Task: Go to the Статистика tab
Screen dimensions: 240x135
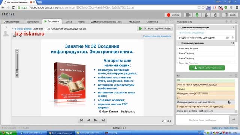Action: pyautogui.click(x=152, y=22)
